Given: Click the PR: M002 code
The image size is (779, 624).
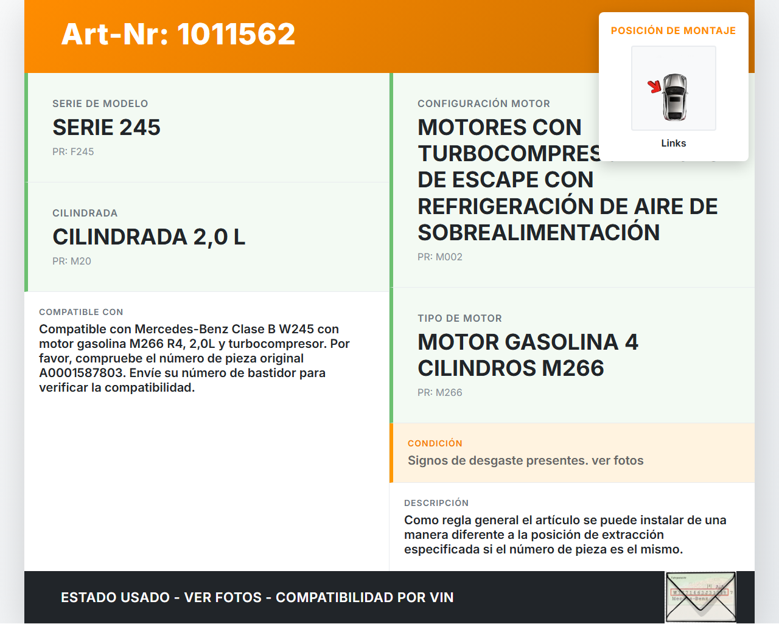Looking at the screenshot, I should (x=440, y=257).
